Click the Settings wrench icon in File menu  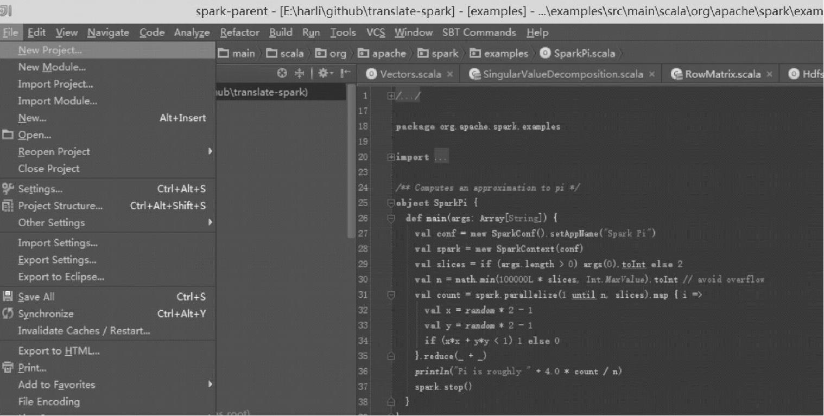pyautogui.click(x=8, y=189)
